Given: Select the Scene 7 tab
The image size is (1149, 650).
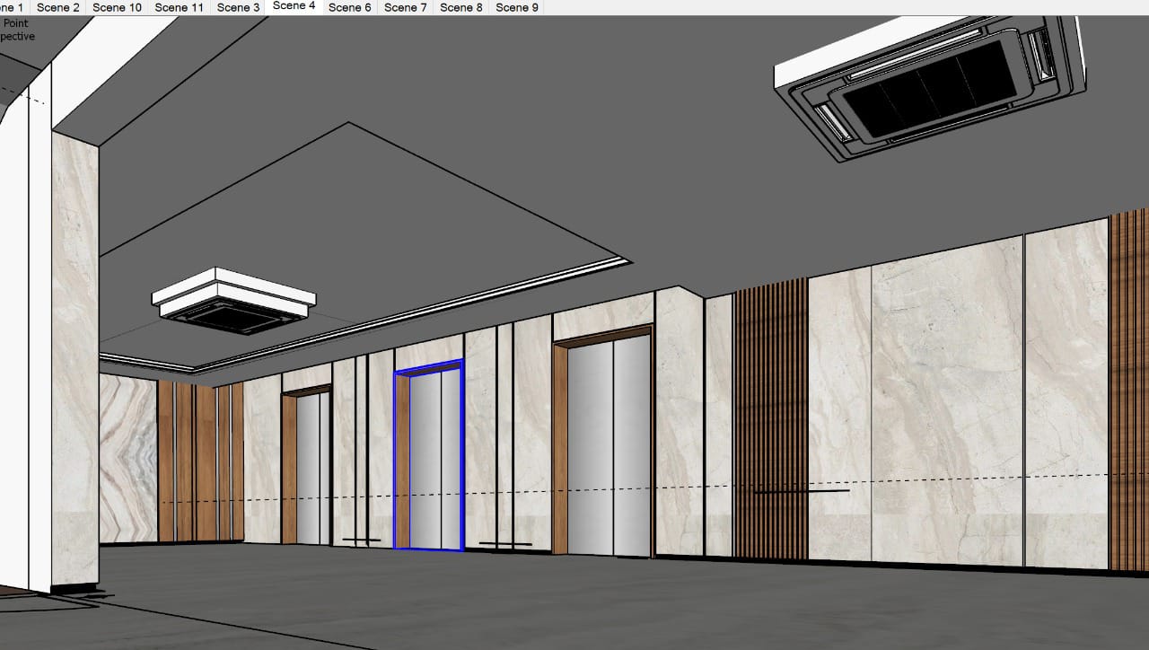Looking at the screenshot, I should 405,7.
